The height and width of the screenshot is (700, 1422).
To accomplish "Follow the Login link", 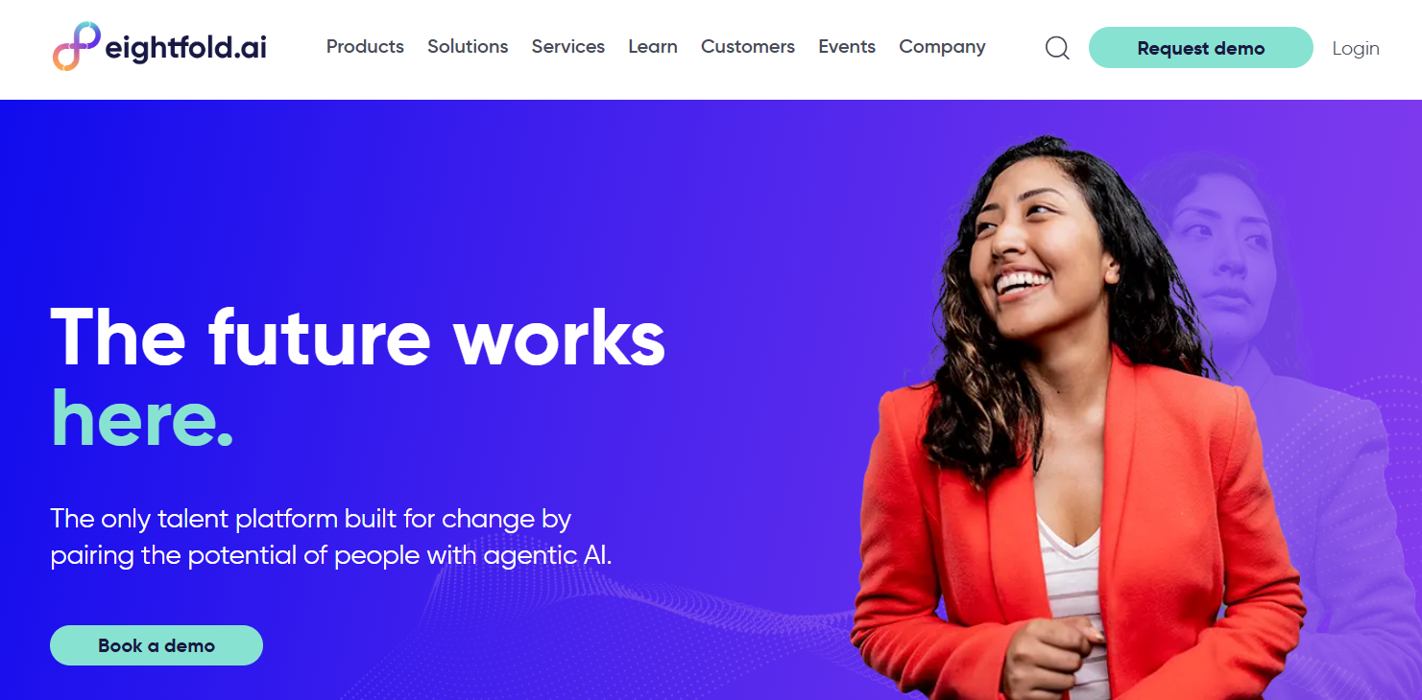I will [x=1356, y=49].
